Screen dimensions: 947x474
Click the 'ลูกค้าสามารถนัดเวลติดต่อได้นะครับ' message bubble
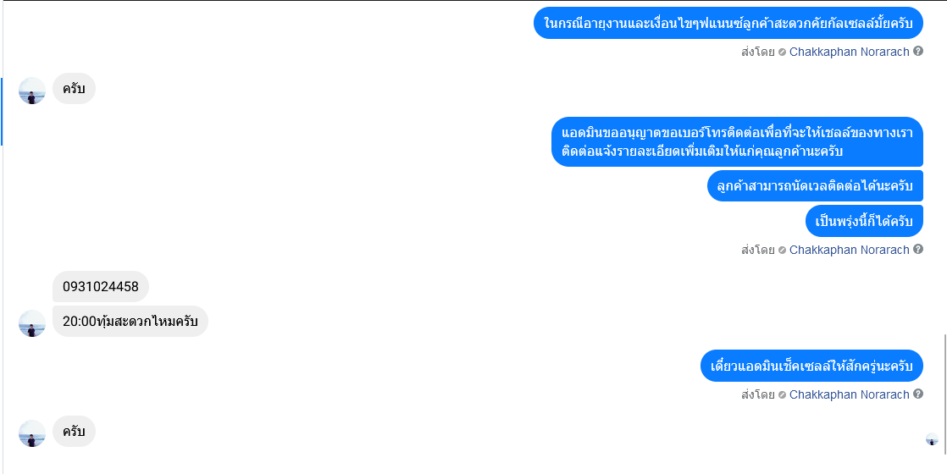point(816,186)
